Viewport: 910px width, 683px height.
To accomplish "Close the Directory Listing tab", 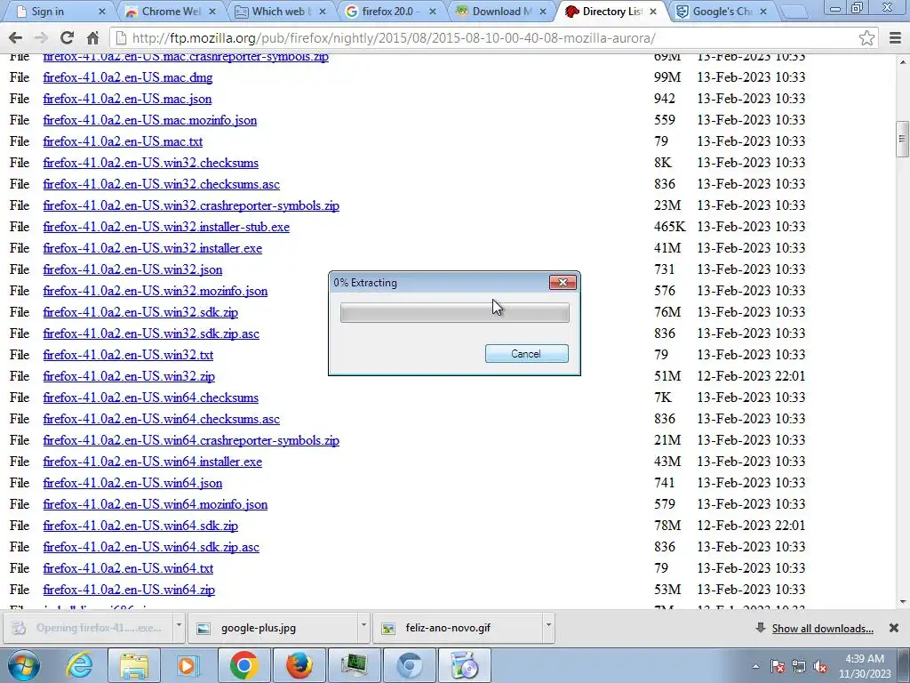I will [x=653, y=11].
